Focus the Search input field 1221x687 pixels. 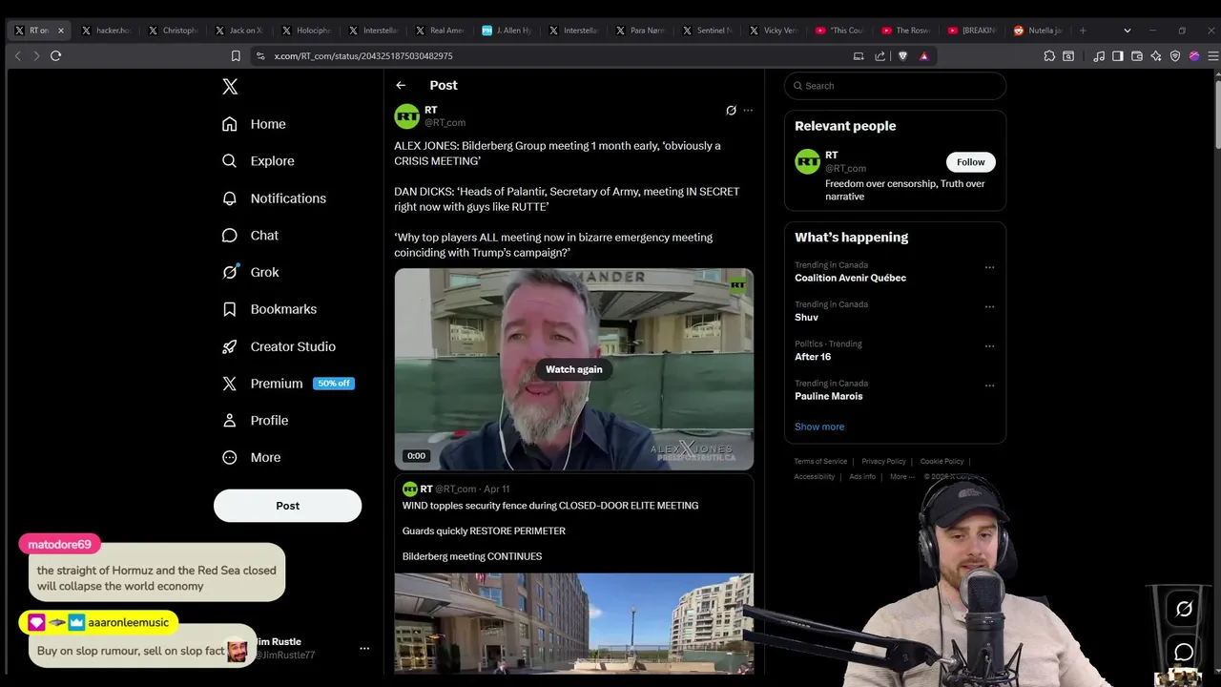point(895,86)
